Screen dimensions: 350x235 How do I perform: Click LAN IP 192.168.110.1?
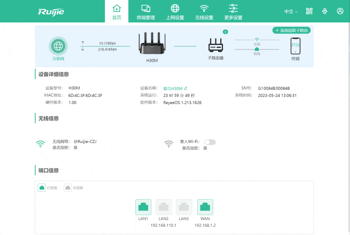point(163,225)
